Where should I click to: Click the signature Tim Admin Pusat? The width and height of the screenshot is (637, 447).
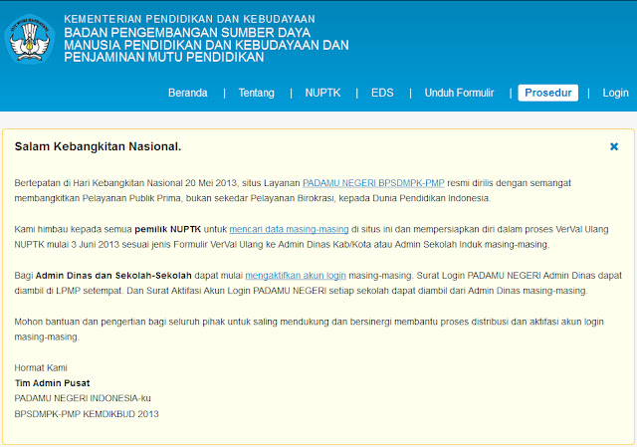tap(53, 383)
